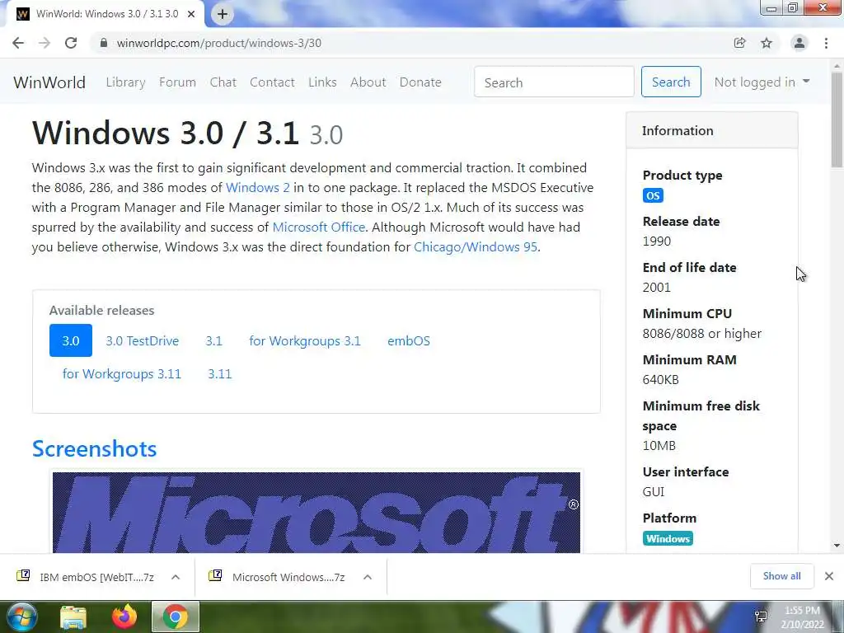Select the WinWorld Windows 3.0 tab
The image size is (844, 633).
(106, 14)
